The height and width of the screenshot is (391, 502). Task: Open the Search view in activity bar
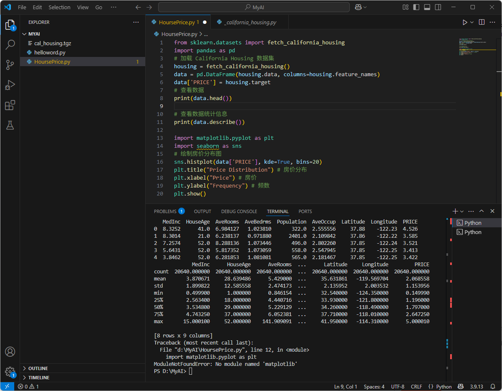10,45
